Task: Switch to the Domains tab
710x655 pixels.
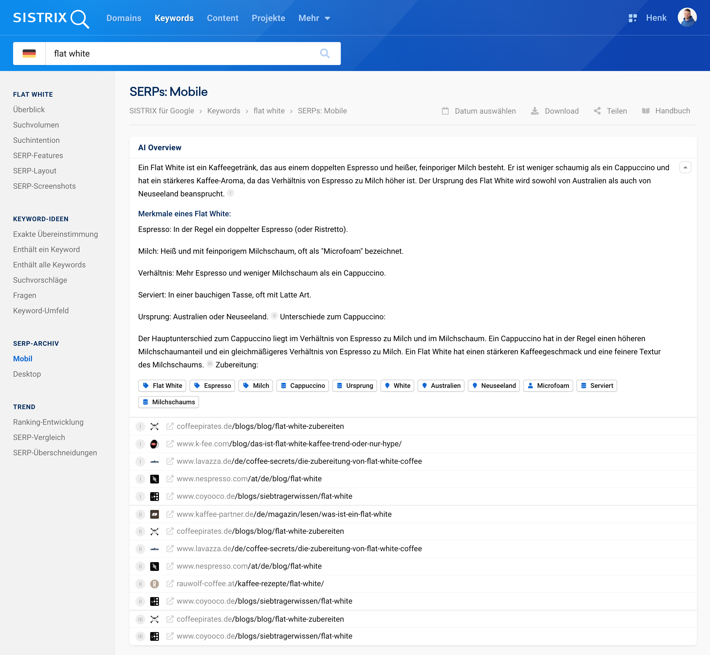Action: click(124, 18)
